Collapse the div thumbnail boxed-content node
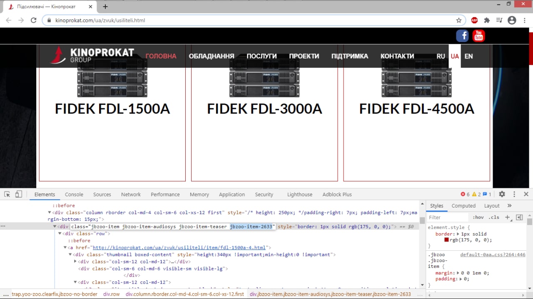 point(70,255)
